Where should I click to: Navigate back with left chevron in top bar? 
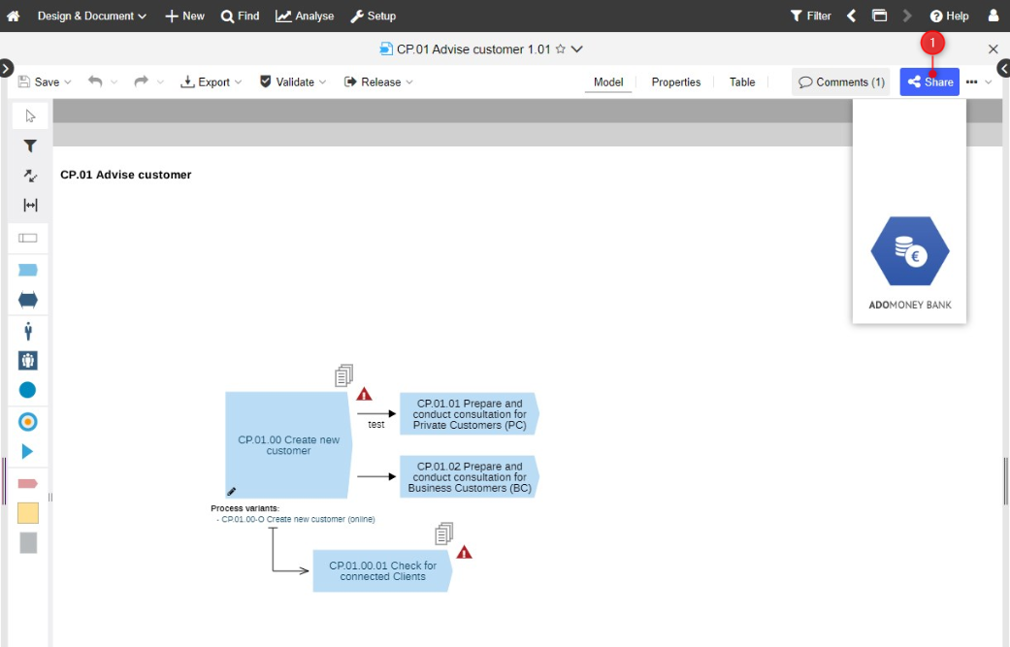pos(852,16)
